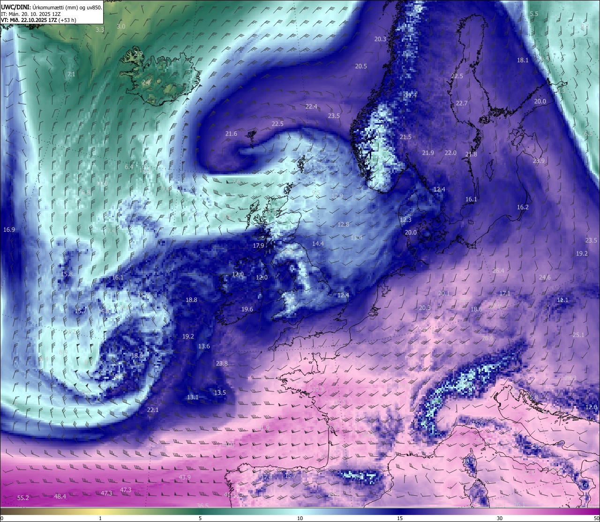Select the '24.6' map value
The height and width of the screenshot is (522, 600).
545,278
